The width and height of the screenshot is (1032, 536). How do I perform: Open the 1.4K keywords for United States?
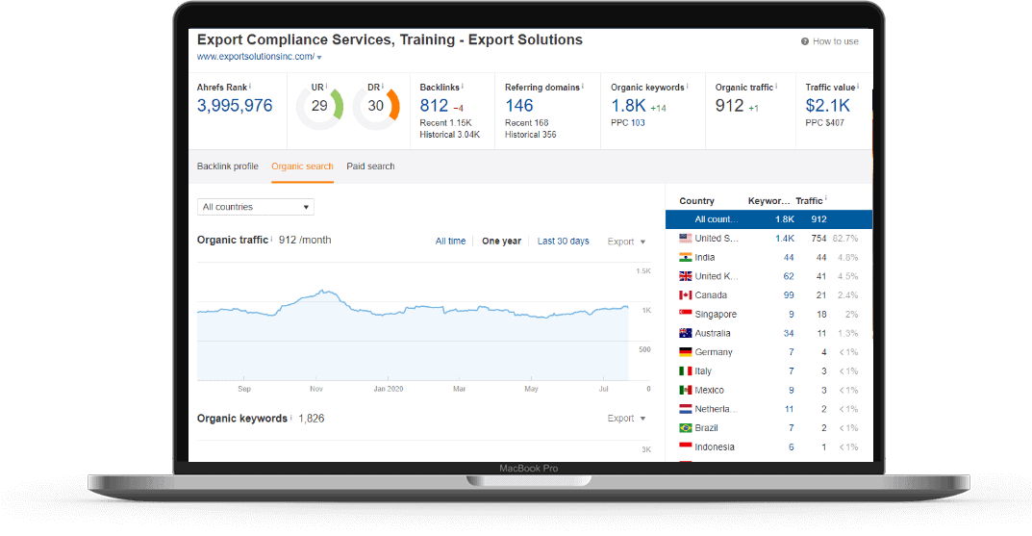[785, 239]
